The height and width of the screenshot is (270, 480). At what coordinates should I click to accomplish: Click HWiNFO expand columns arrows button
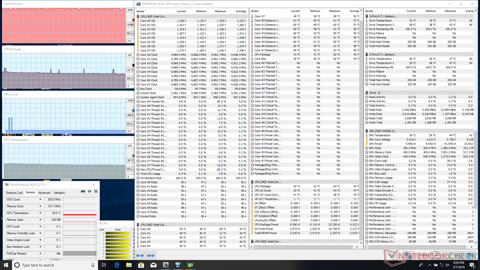[x=140, y=255]
